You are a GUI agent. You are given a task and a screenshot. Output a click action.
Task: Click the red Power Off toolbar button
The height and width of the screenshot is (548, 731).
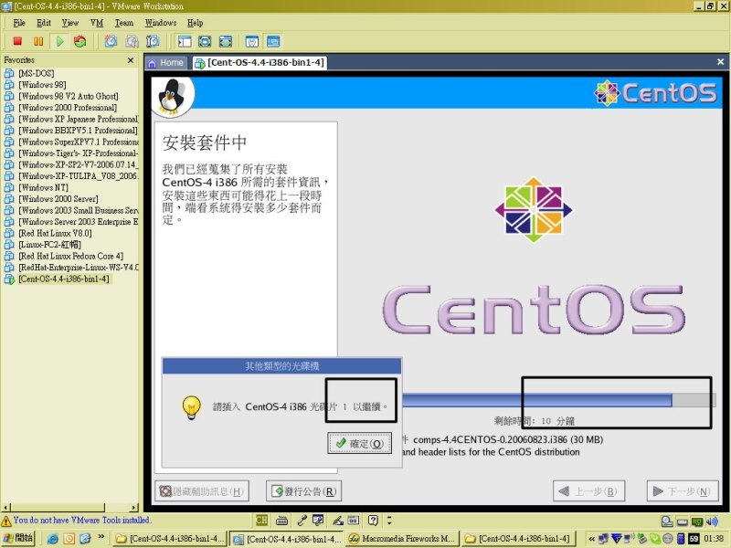[17, 41]
